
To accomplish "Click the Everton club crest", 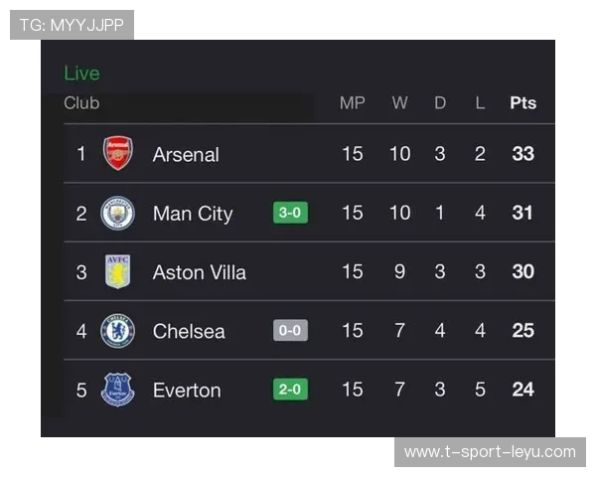I will pyautogui.click(x=118, y=390).
